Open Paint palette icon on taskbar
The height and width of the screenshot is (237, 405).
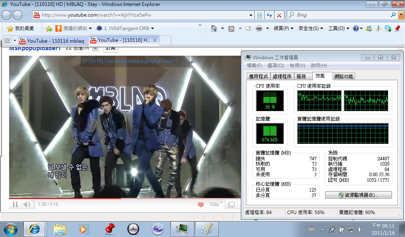[x=206, y=229]
